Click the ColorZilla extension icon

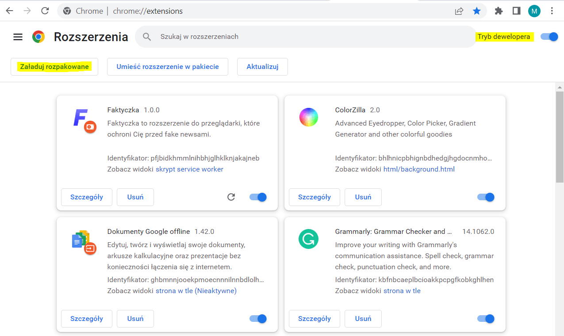[309, 117]
